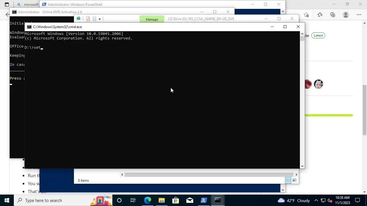Select the Manage ribbon tab in File Explorer
The width and height of the screenshot is (367, 206).
(152, 19)
